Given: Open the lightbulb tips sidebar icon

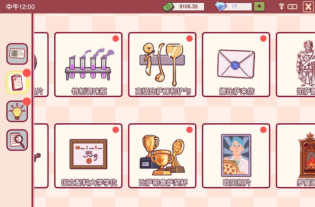Looking at the screenshot, I should pyautogui.click(x=17, y=111).
